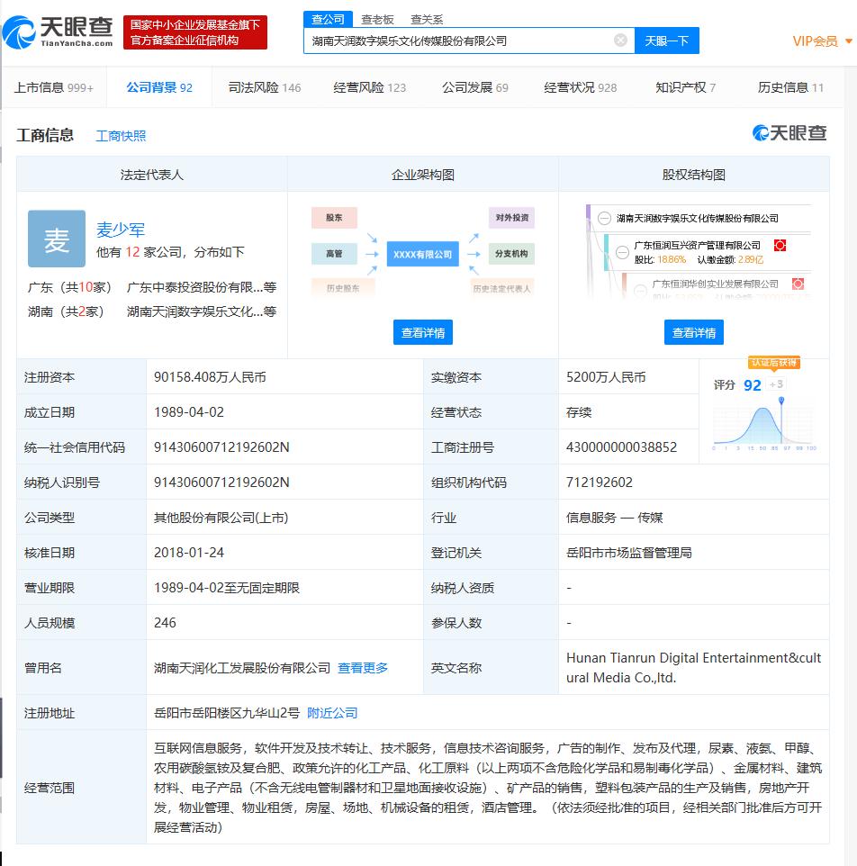Image resolution: width=857 pixels, height=866 pixels.
Task: Open 历史信息 11 tab
Action: point(790,87)
